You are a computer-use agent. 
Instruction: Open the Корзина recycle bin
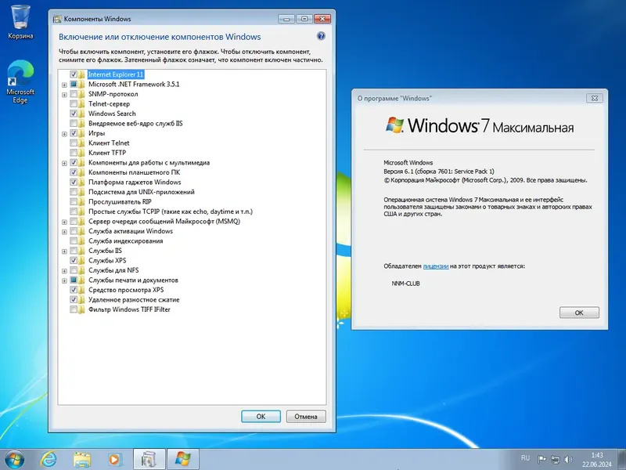click(x=20, y=17)
